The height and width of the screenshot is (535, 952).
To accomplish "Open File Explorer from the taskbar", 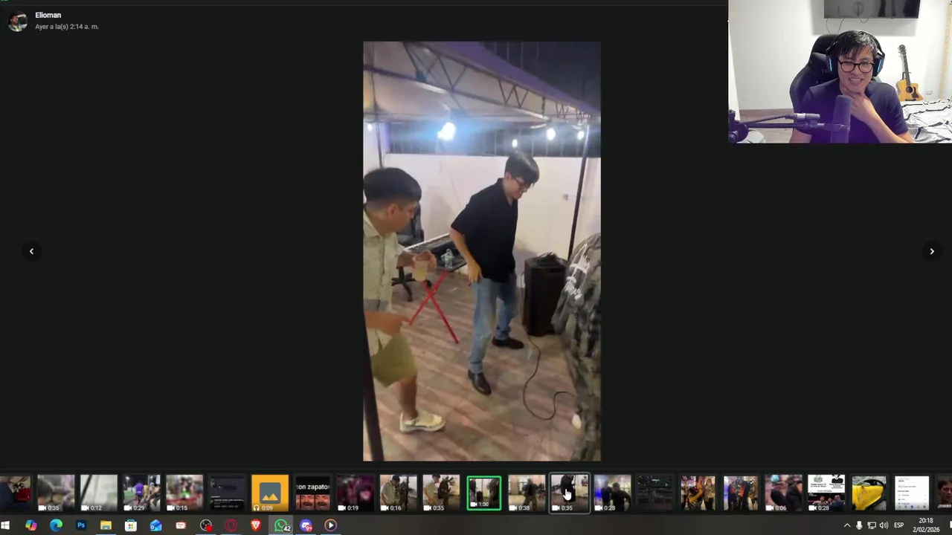I will click(106, 525).
